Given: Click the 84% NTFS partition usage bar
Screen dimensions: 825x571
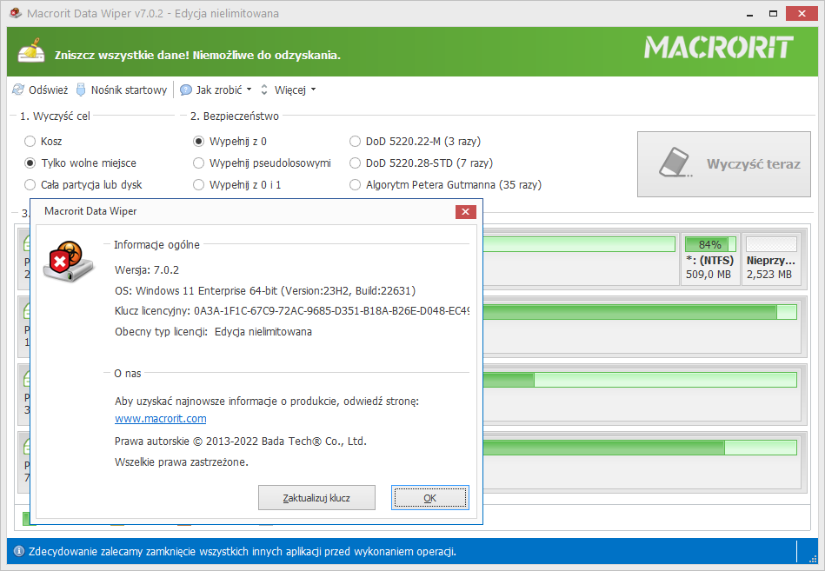Looking at the screenshot, I should 709,244.
